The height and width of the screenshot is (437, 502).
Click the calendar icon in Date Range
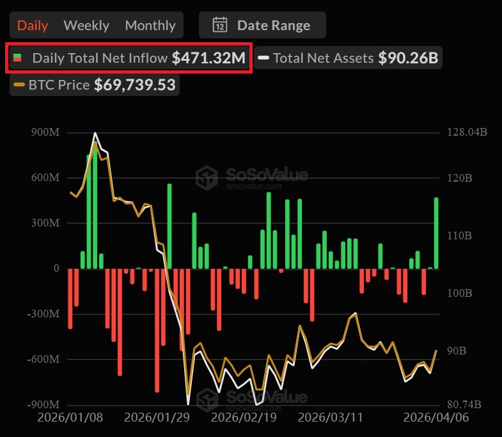(x=220, y=25)
